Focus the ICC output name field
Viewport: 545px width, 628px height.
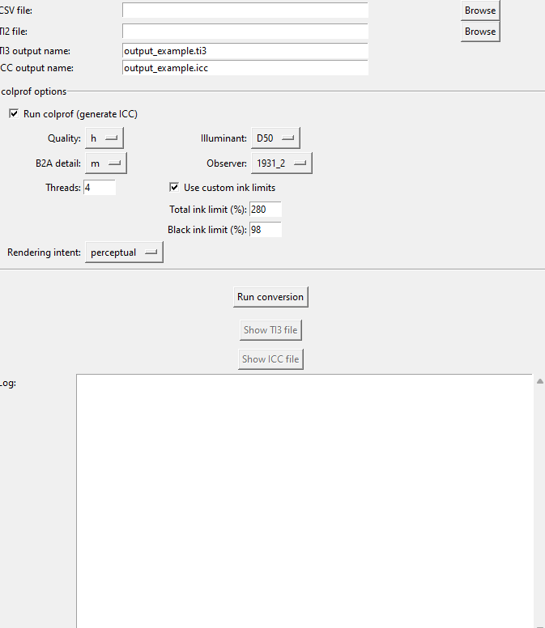click(x=245, y=68)
